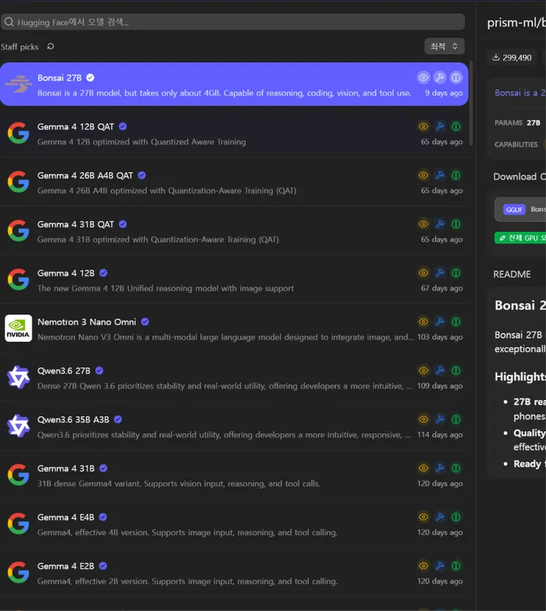Click the brain icon in the 31B dense Gemma4 variant row
The width and height of the screenshot is (546, 611).
(x=455, y=468)
